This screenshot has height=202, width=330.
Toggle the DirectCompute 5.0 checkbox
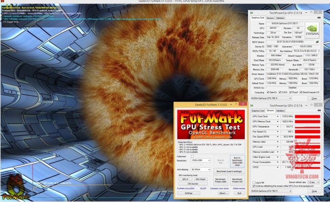pos(301,92)
